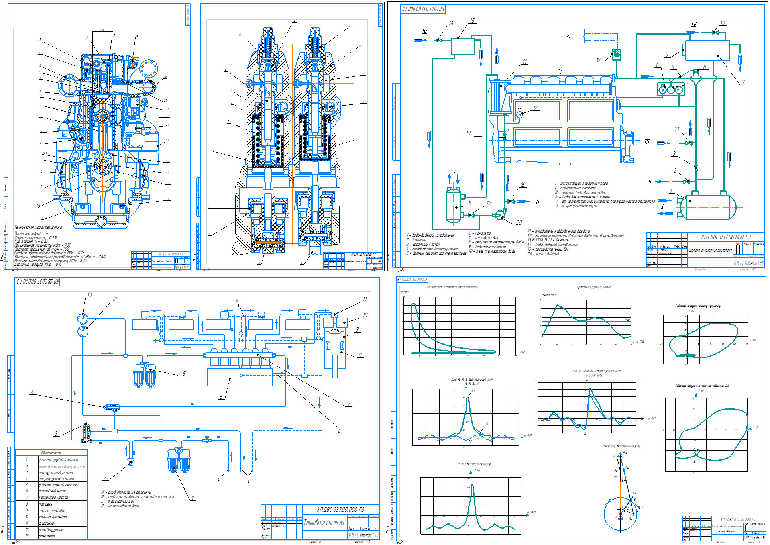Select the fuel pump section drawing sheet
770x545 pixels.
(x=290, y=136)
